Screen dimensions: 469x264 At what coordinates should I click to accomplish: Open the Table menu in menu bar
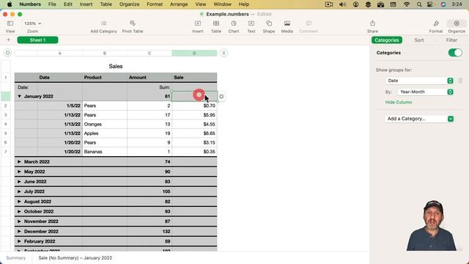tap(106, 4)
